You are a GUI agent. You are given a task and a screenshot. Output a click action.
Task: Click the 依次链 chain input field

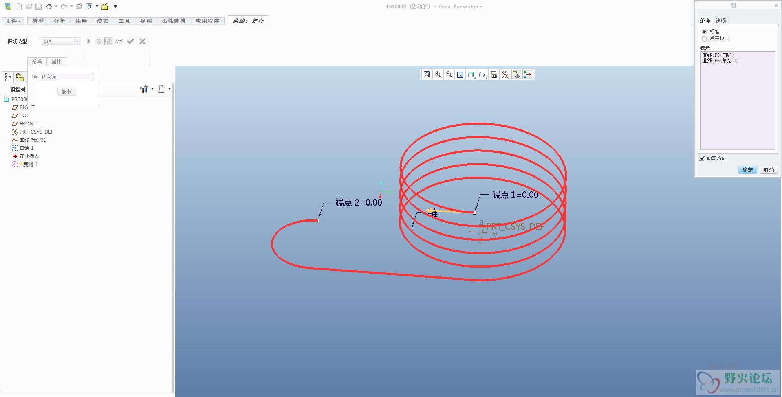tap(67, 77)
